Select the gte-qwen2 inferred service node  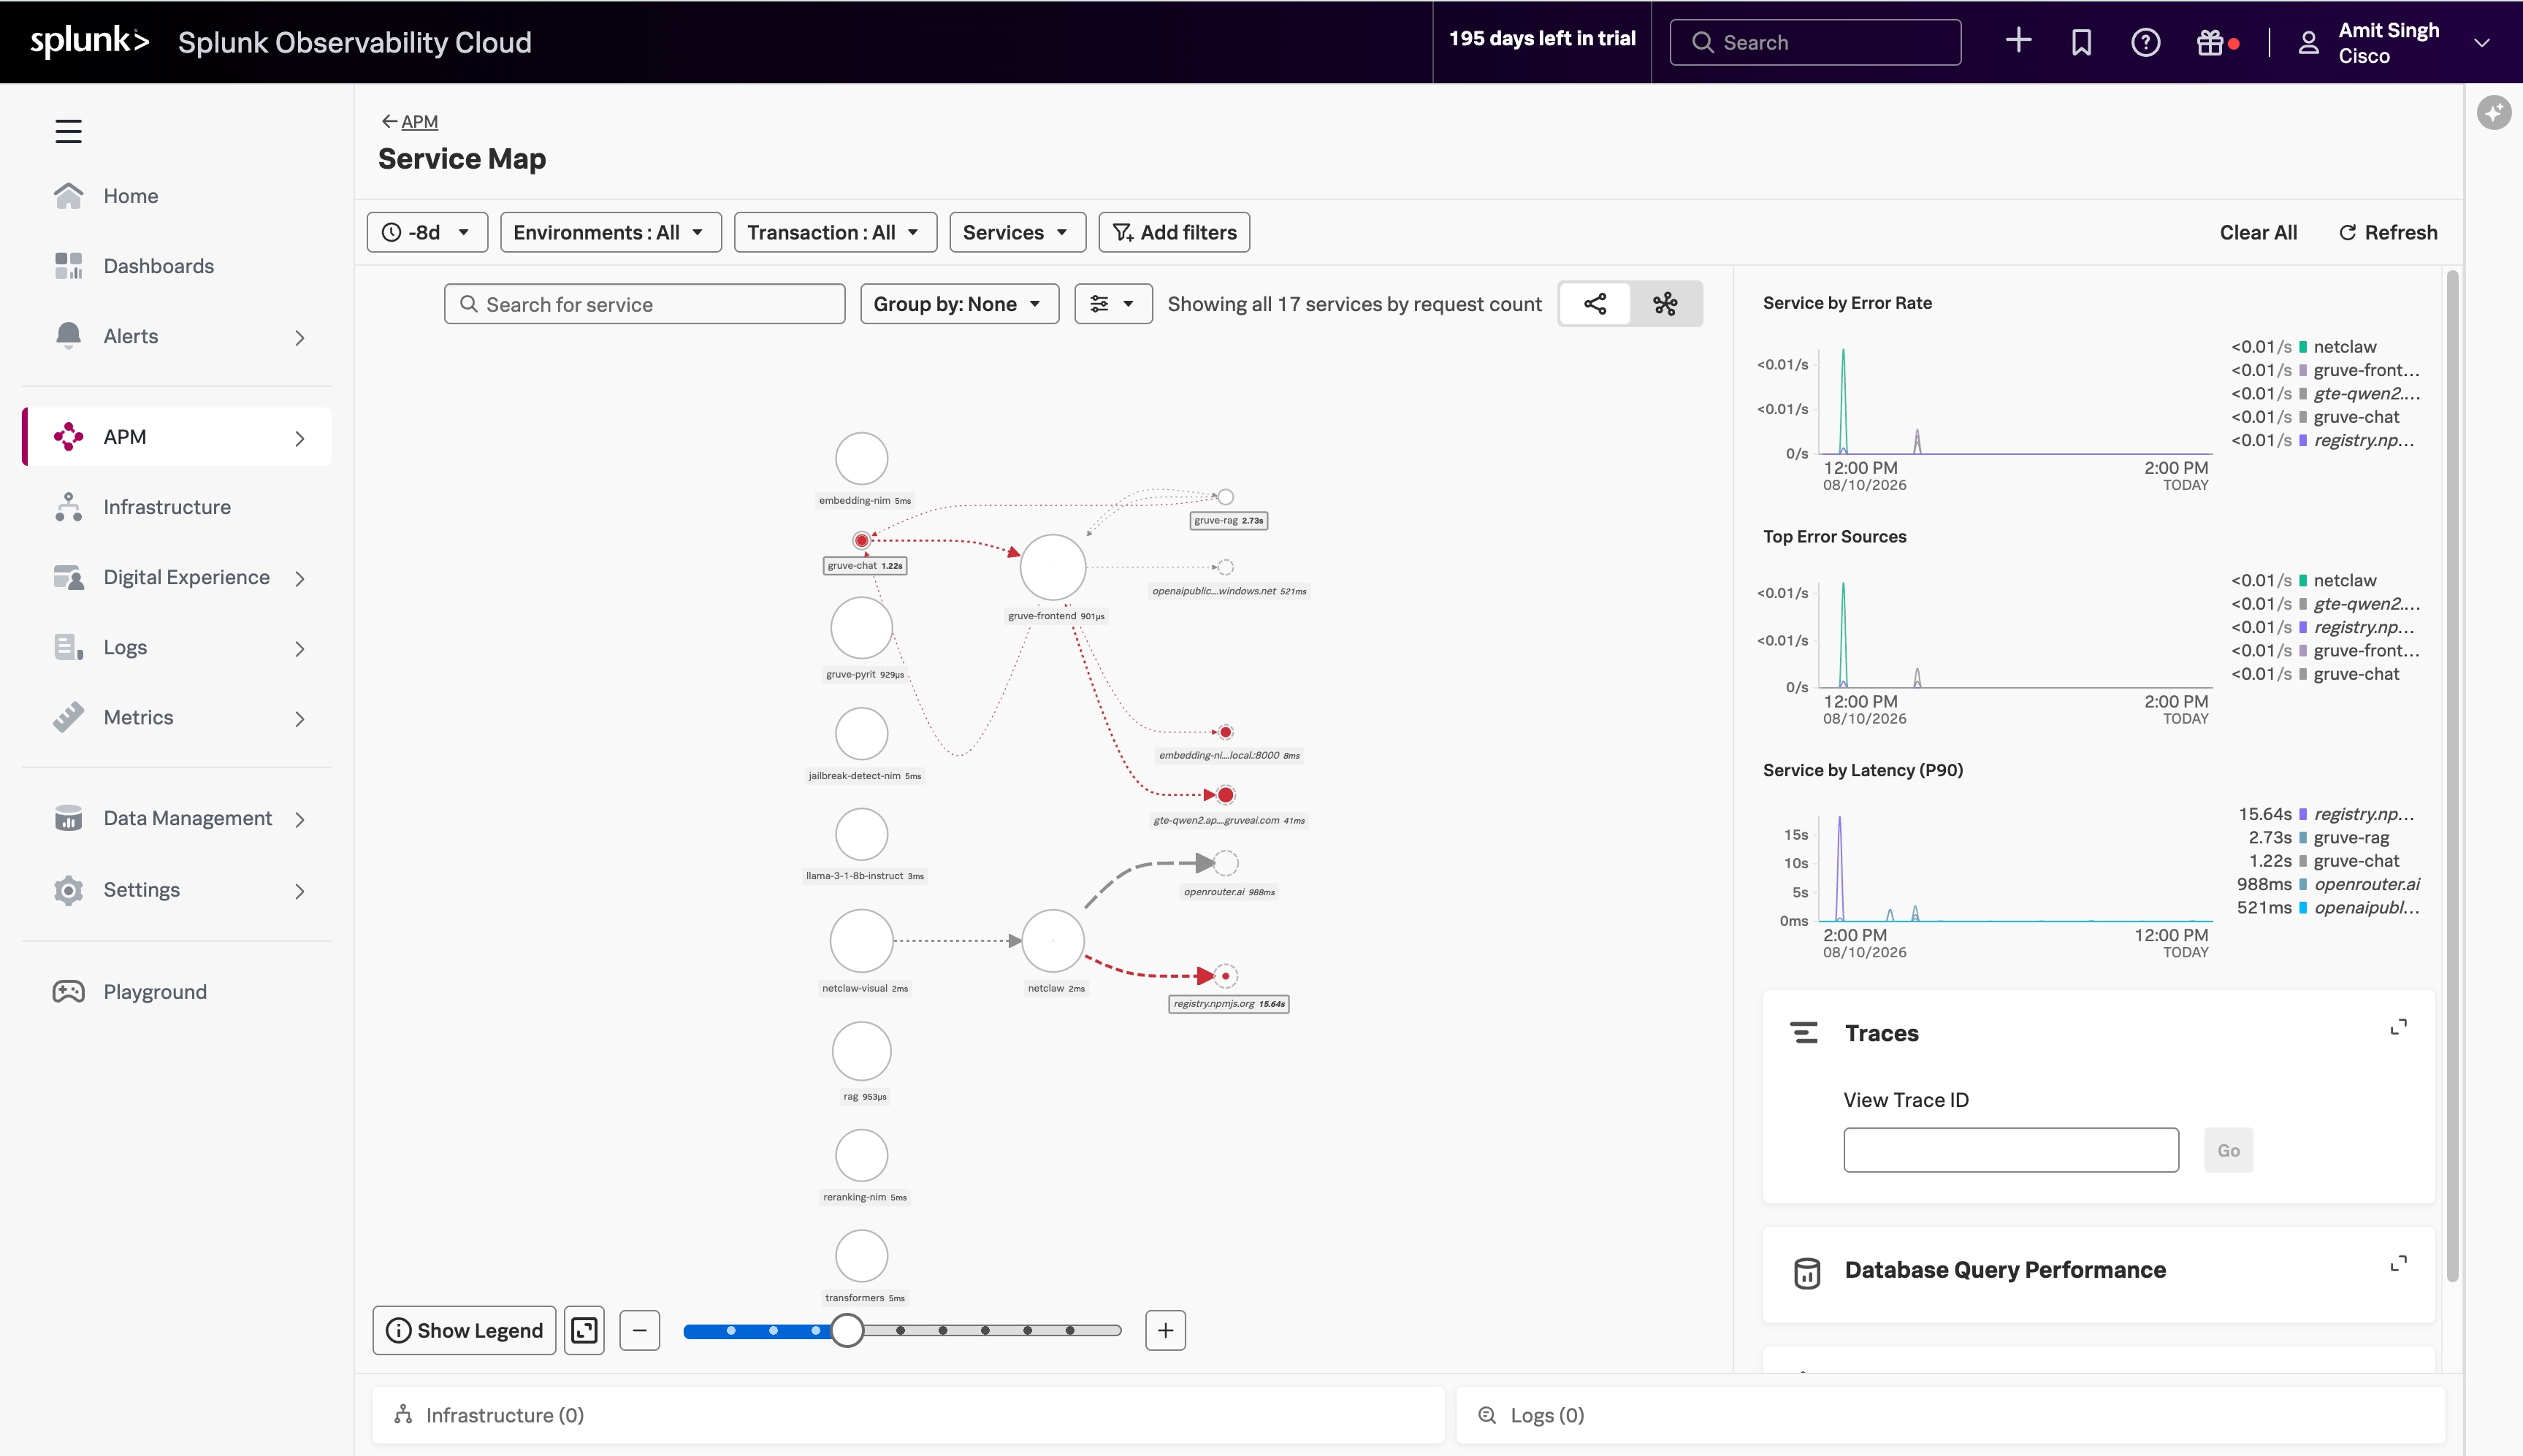[x=1226, y=795]
